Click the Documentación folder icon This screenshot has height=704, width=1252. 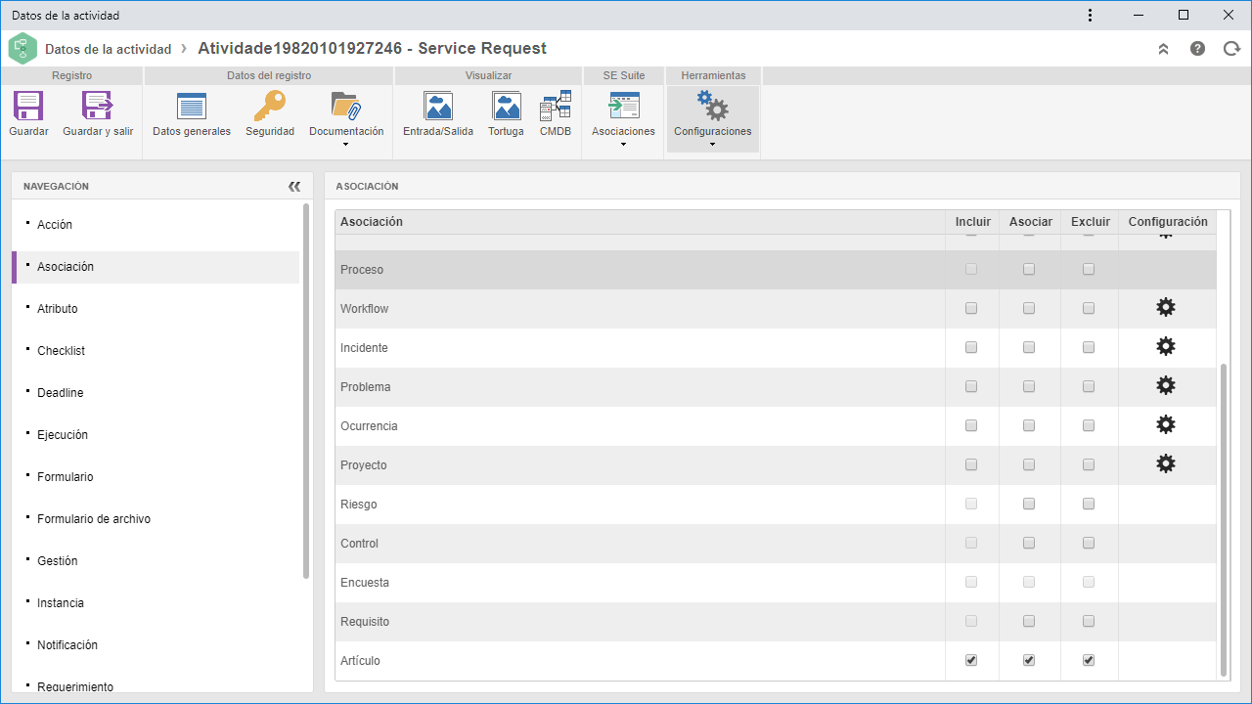pyautogui.click(x=346, y=106)
